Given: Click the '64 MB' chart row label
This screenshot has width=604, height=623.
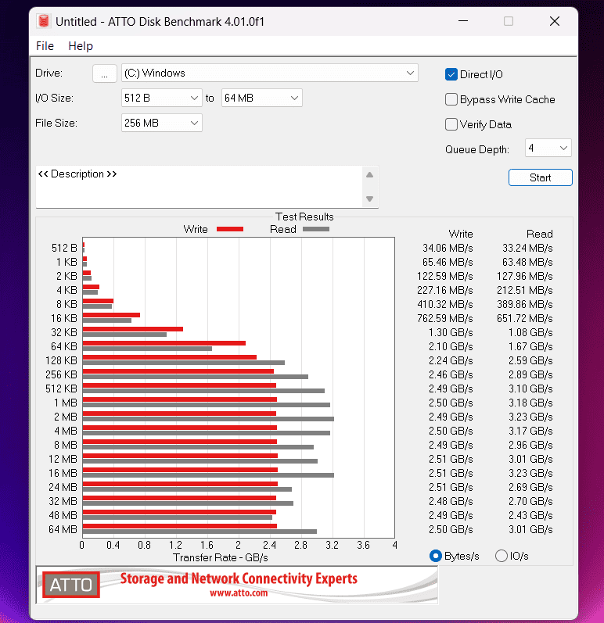Looking at the screenshot, I should click(x=63, y=529).
